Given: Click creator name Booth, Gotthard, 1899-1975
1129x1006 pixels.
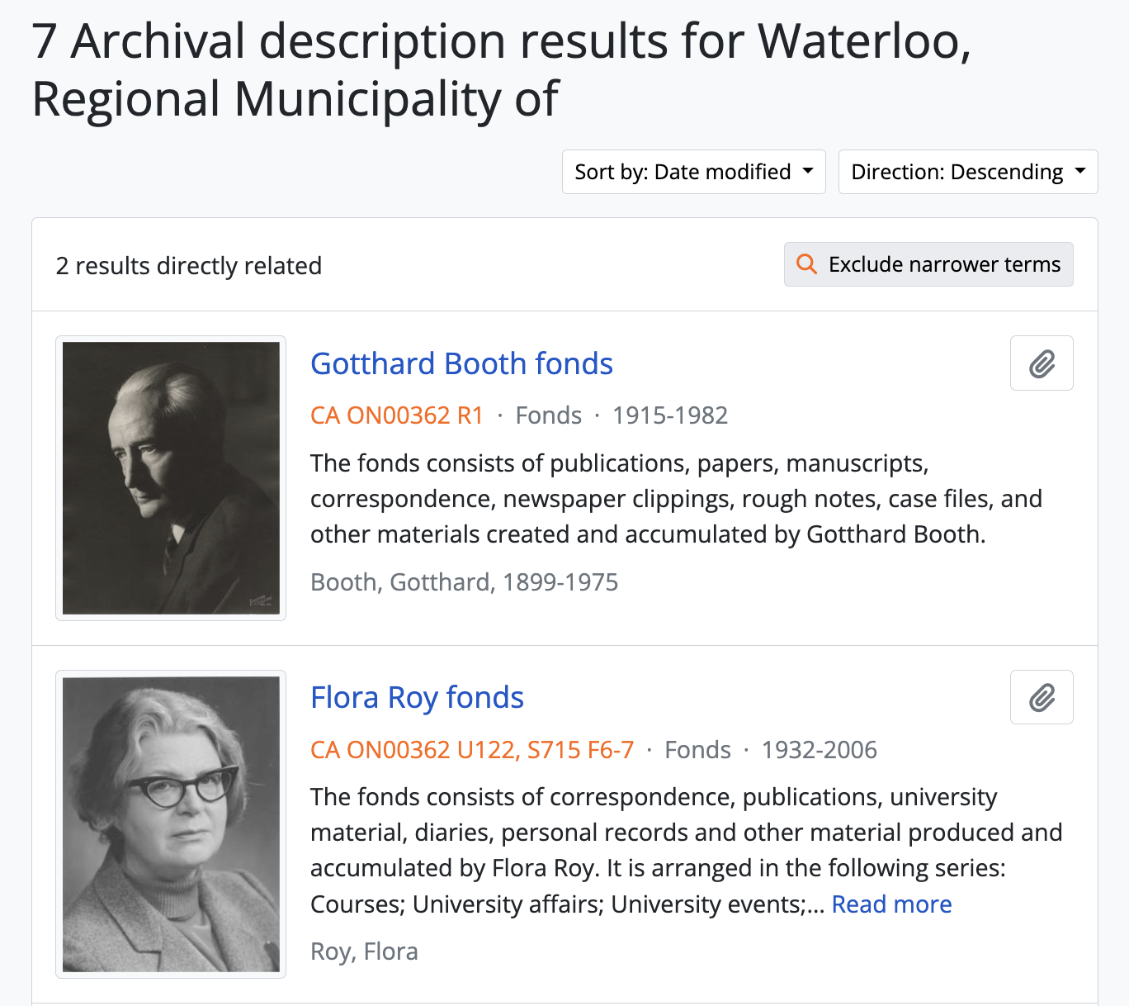Looking at the screenshot, I should 464,582.
